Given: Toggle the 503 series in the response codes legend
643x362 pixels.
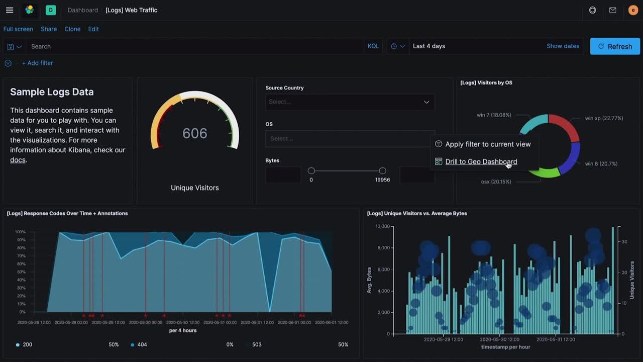Looking at the screenshot, I should click(x=254, y=344).
